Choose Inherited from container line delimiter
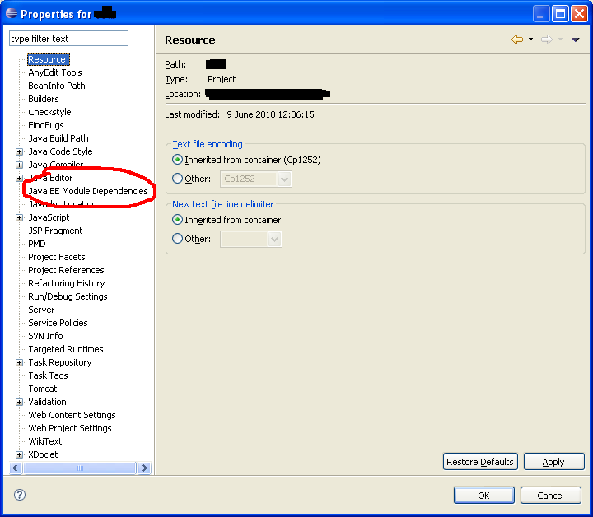593x517 pixels. pyautogui.click(x=178, y=220)
